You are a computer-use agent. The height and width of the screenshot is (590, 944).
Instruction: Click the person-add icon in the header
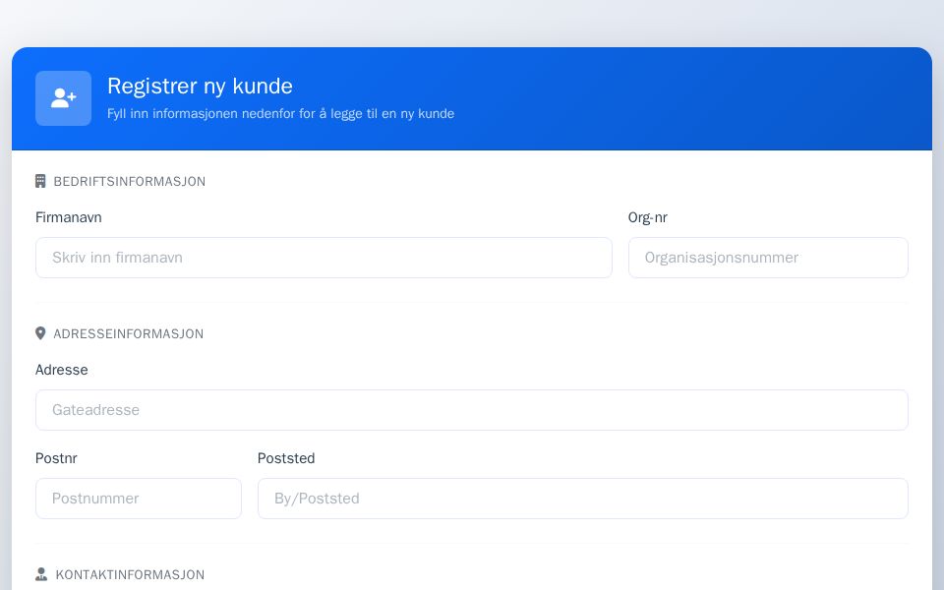click(63, 98)
